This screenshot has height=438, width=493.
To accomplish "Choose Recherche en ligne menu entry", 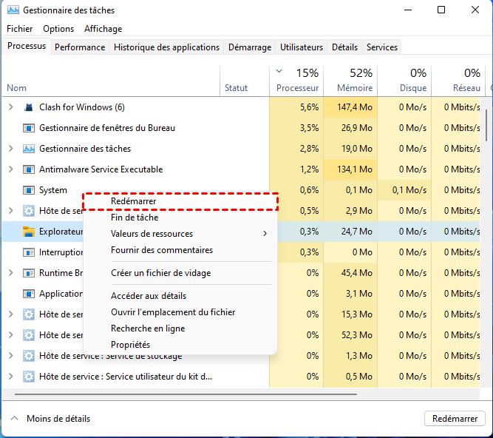I will (x=180, y=328).
